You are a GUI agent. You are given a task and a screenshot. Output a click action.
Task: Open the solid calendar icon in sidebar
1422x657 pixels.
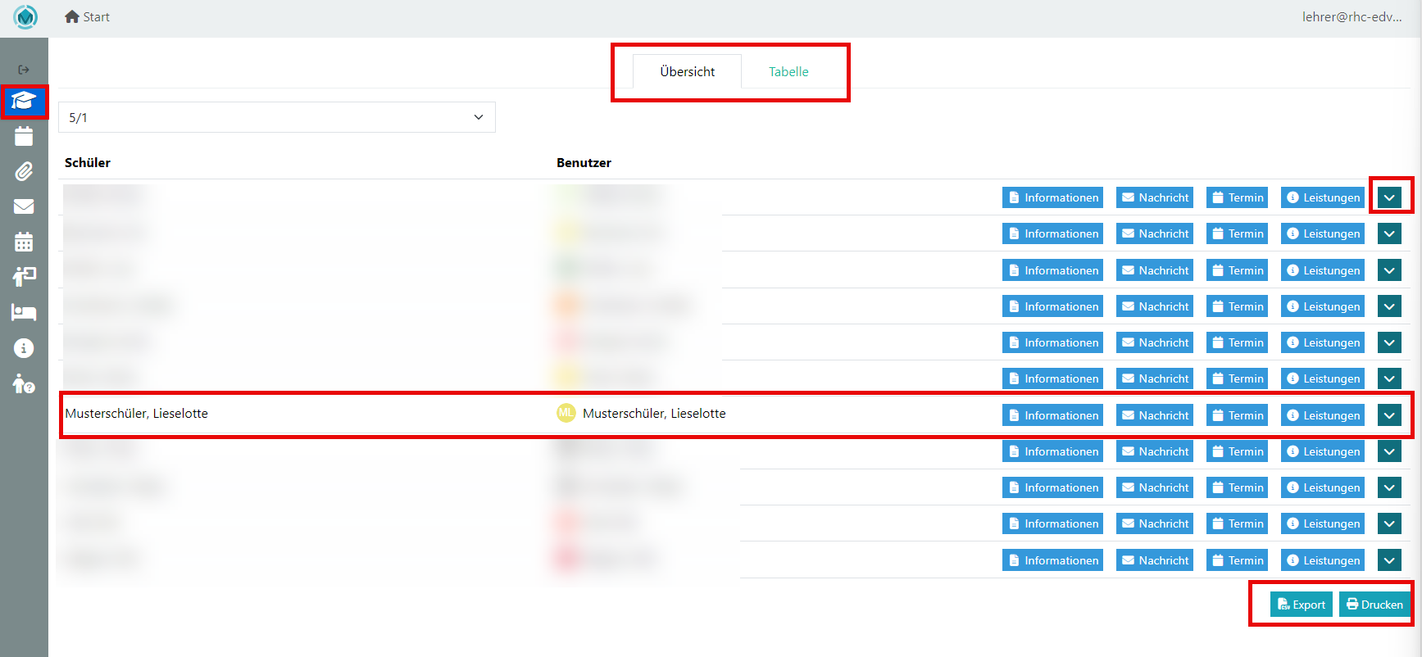[24, 136]
